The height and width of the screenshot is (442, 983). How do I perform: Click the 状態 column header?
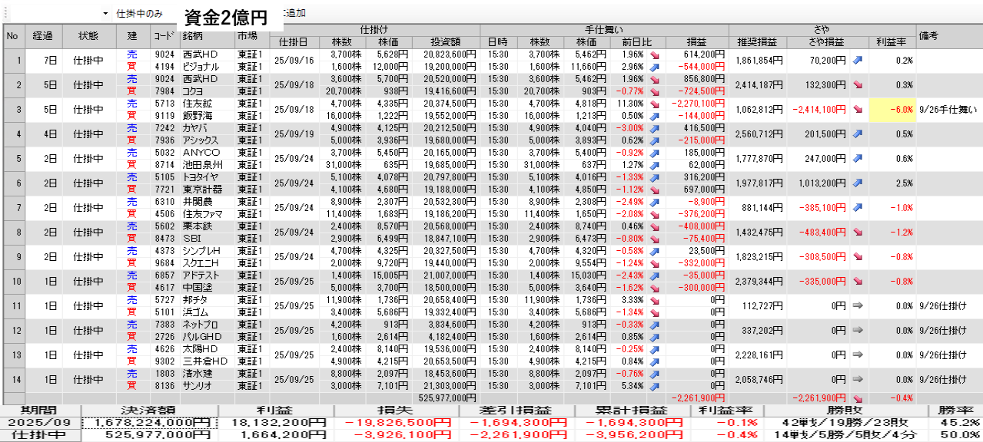88,35
